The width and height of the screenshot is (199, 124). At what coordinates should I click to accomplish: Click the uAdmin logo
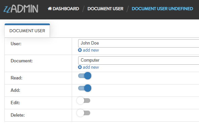coord(21,9)
